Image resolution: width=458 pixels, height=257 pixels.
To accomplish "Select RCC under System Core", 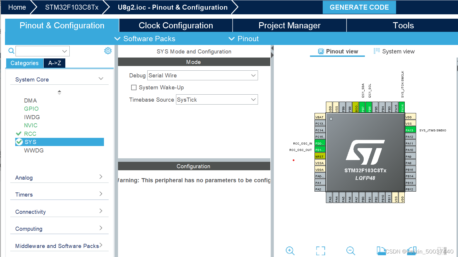I will [x=30, y=134].
